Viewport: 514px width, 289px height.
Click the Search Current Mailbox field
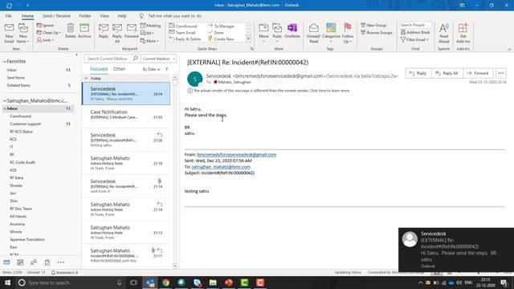(112, 59)
